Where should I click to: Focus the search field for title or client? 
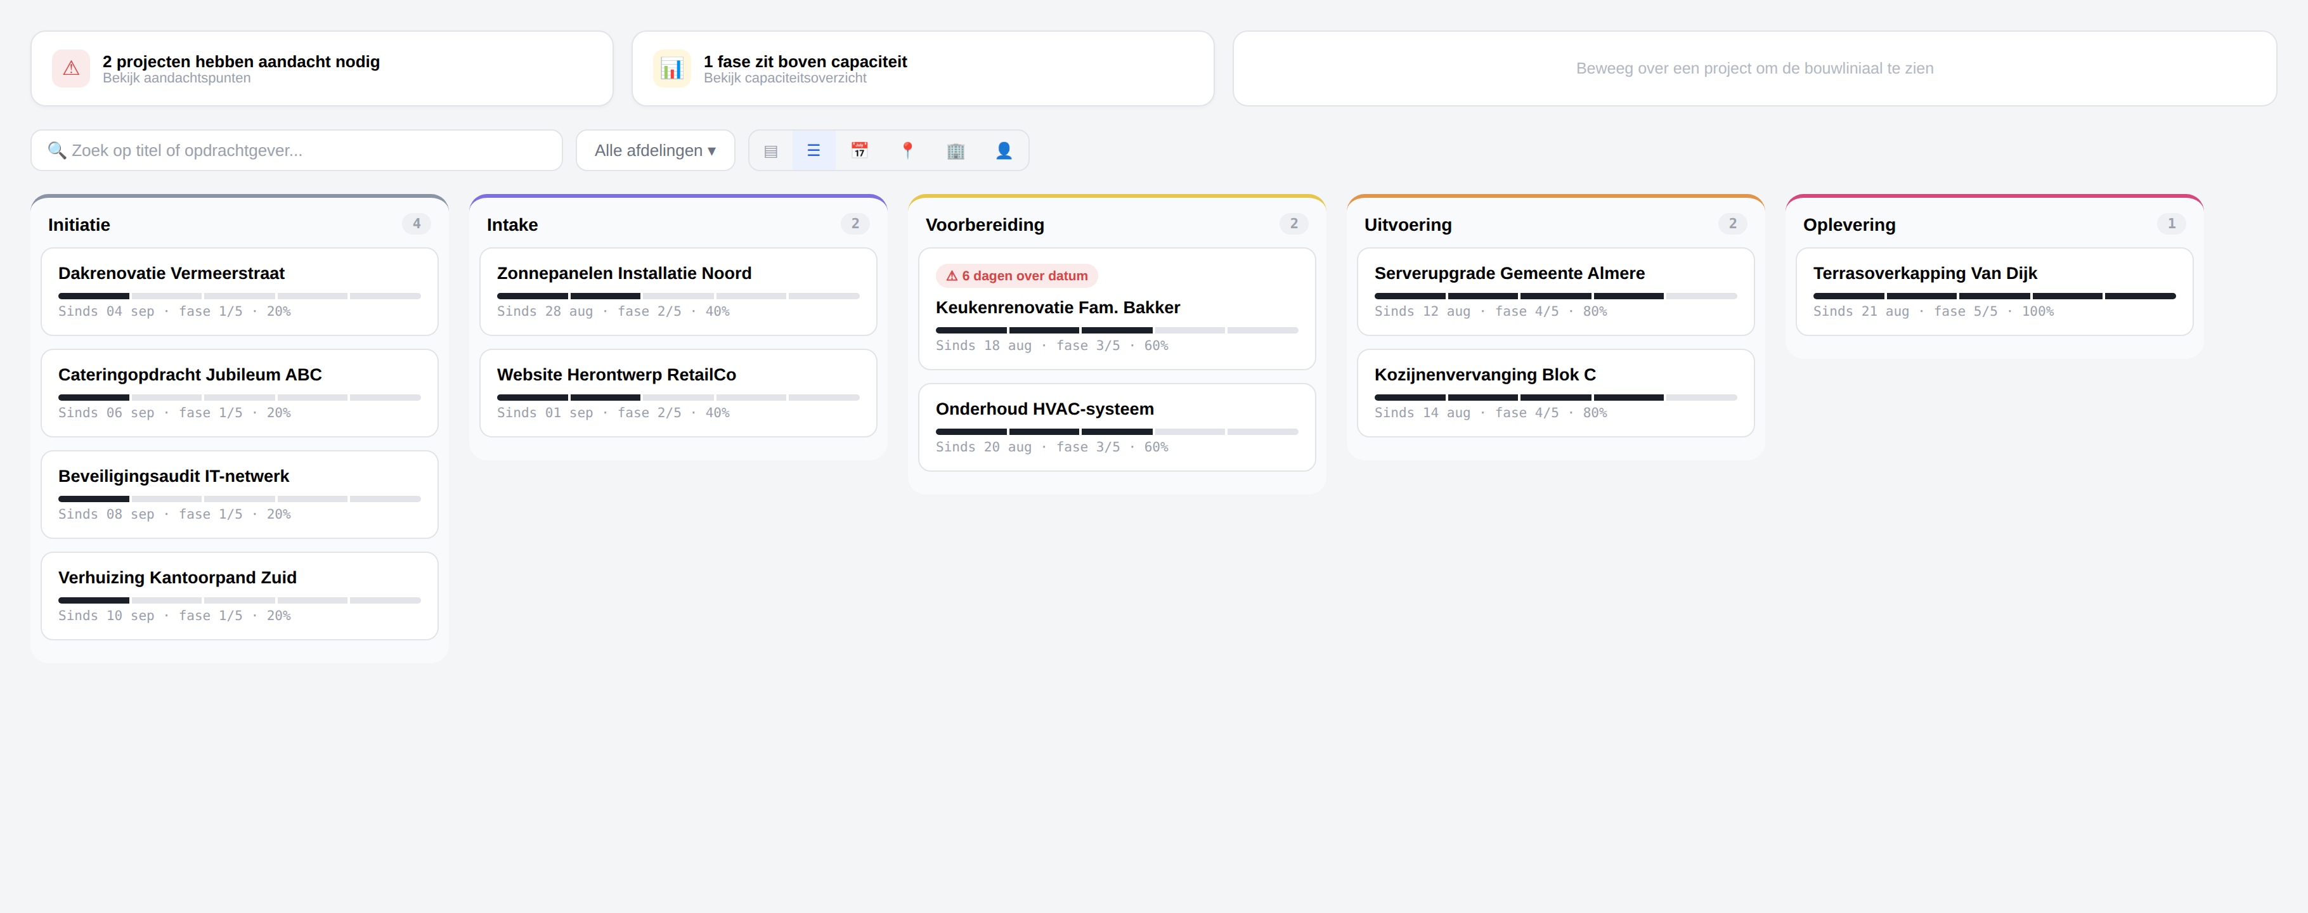pyautogui.click(x=297, y=150)
